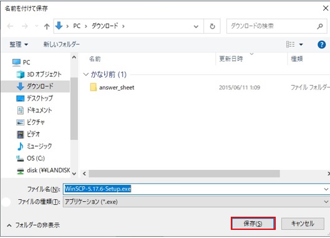Click the answer_sheet folder icon
Image resolution: width=330 pixels, height=238 pixels.
[93, 87]
